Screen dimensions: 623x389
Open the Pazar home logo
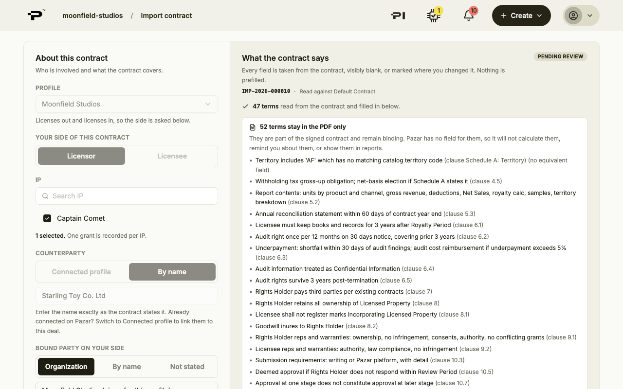tap(37, 16)
